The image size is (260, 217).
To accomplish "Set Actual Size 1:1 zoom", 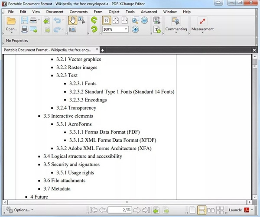I will tap(107, 20).
